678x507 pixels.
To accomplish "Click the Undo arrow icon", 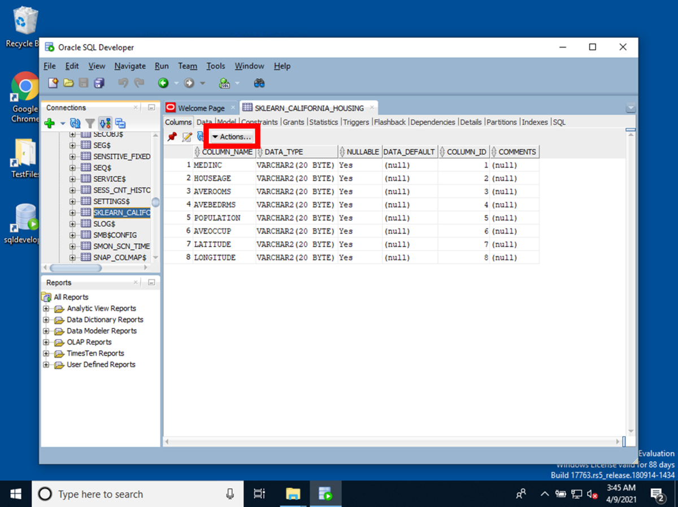I will [123, 83].
